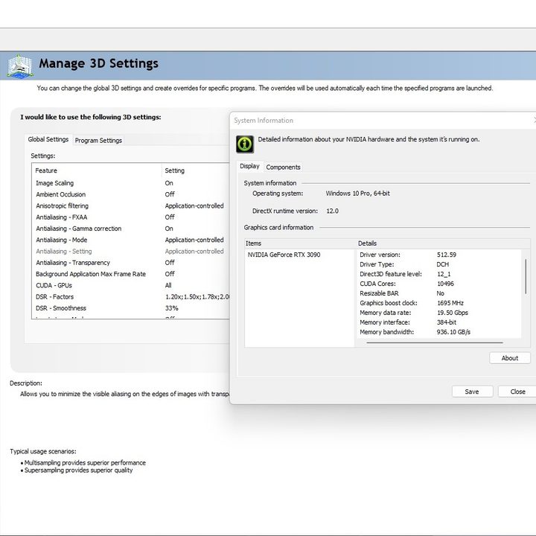Screen dimensions: 536x536
Task: Click the Items column header
Action: 300,243
